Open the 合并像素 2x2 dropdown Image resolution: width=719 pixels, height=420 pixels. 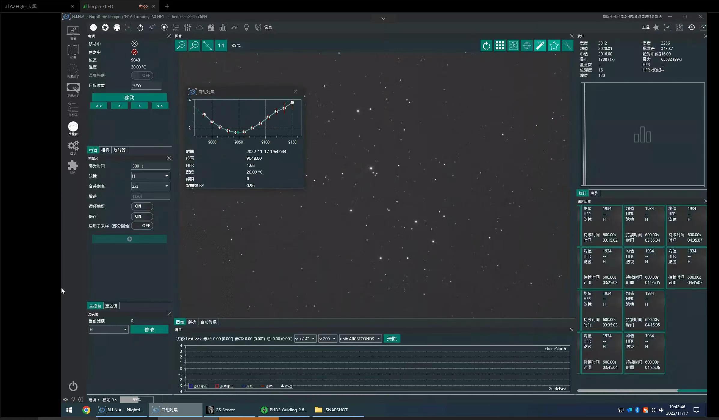coord(150,186)
